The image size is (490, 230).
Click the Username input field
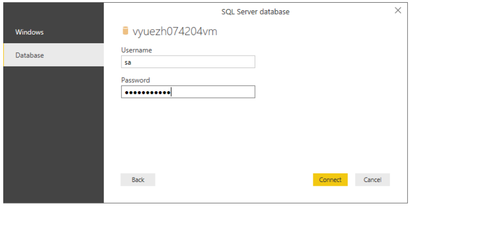click(188, 62)
